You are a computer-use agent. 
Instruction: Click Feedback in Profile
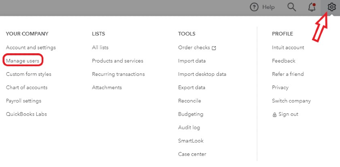pos(284,61)
